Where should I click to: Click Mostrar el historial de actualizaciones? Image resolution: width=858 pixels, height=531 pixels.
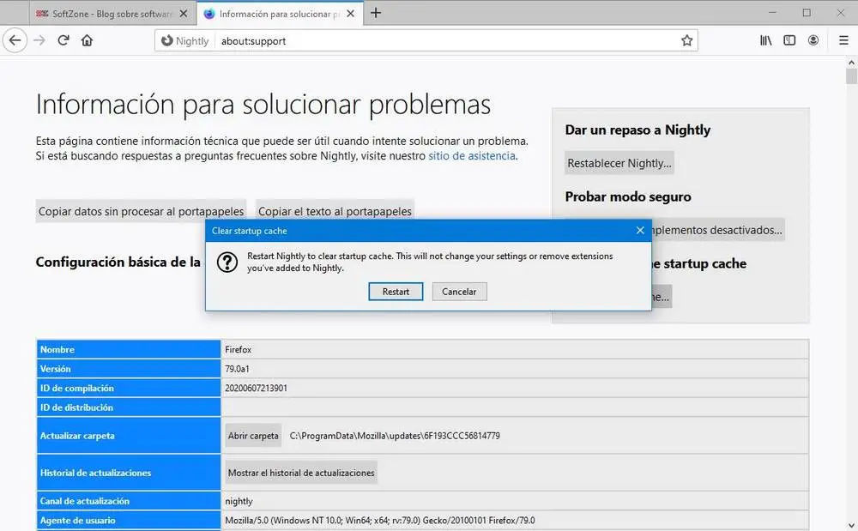click(301, 473)
